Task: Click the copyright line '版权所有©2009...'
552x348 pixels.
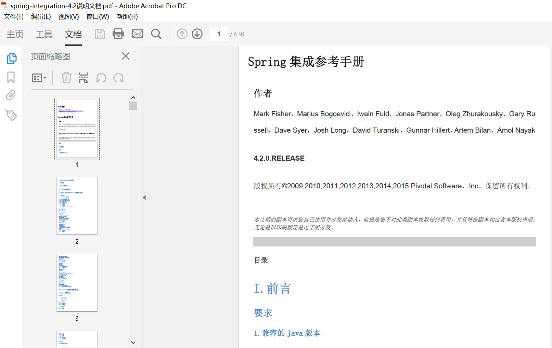Action: tap(393, 186)
